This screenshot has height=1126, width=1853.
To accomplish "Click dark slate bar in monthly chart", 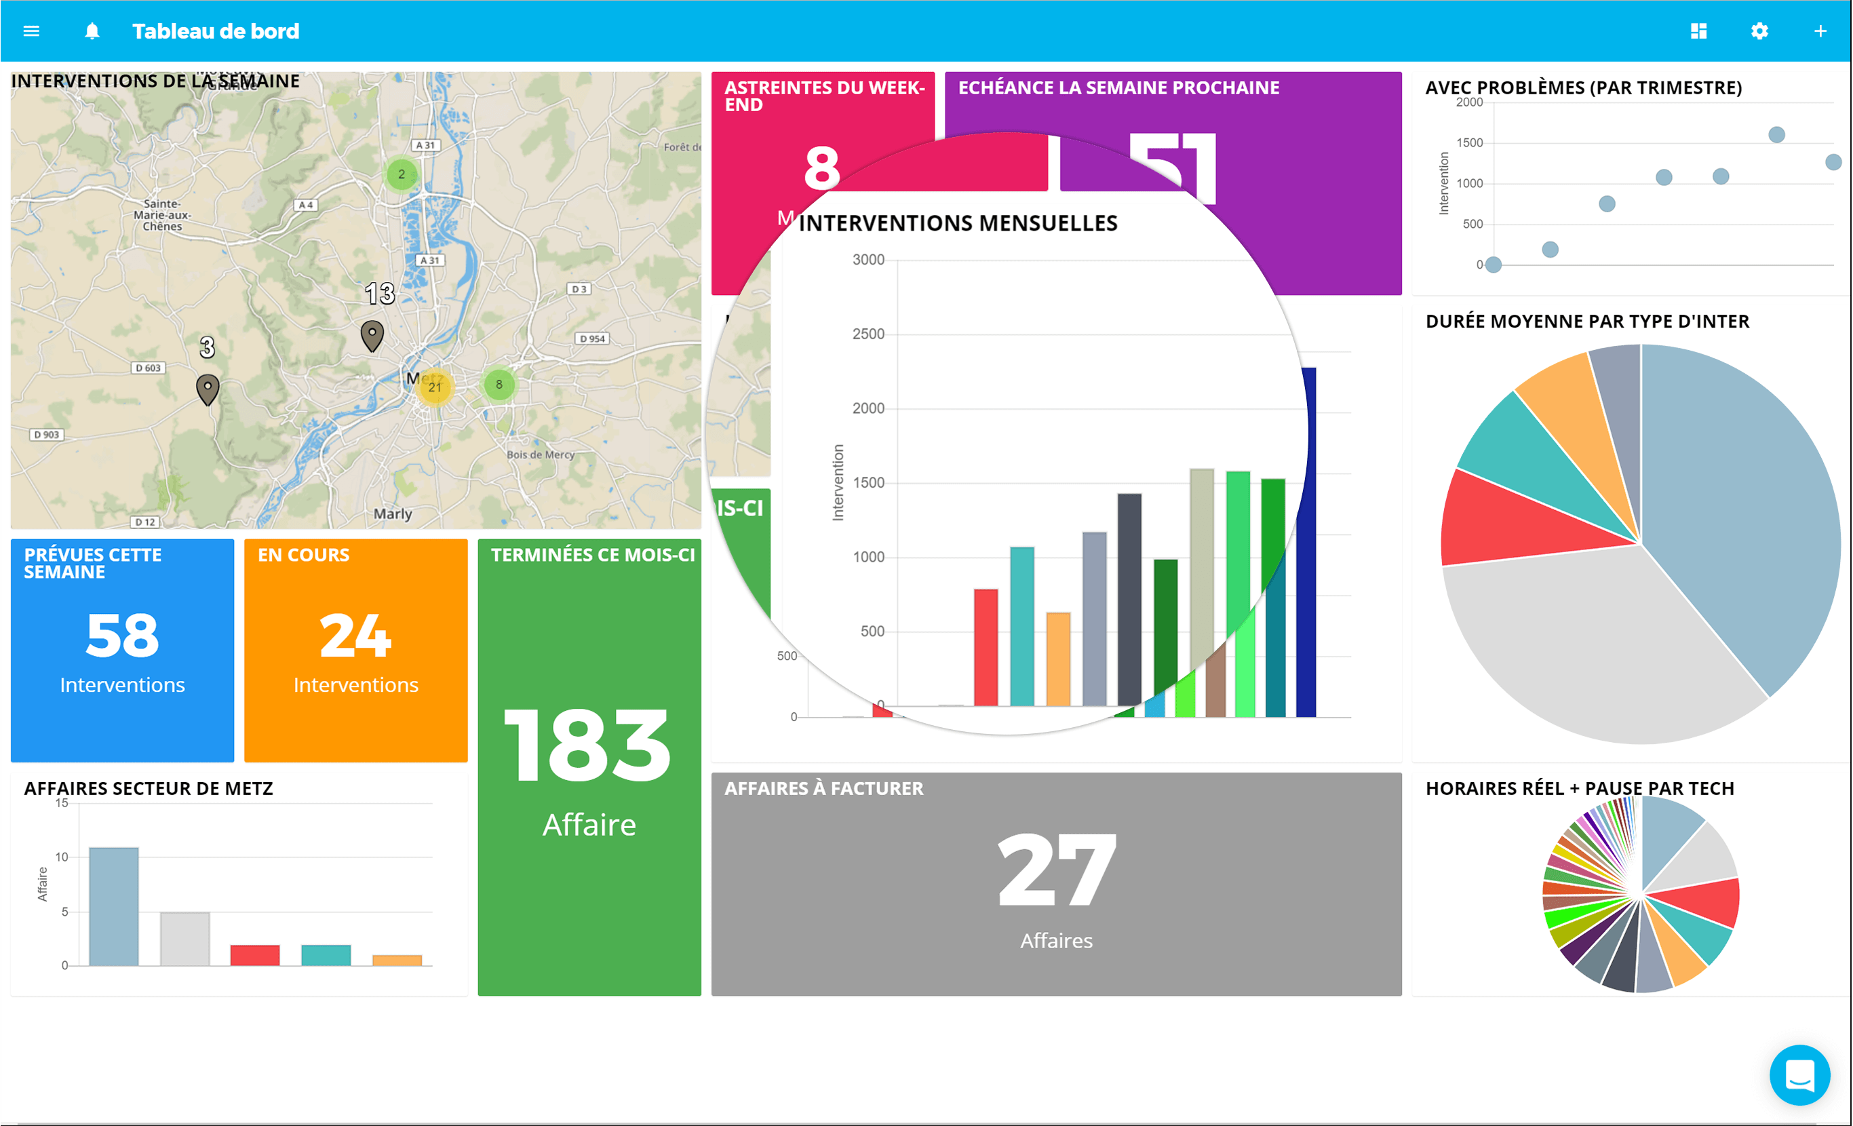I will [x=1129, y=600].
